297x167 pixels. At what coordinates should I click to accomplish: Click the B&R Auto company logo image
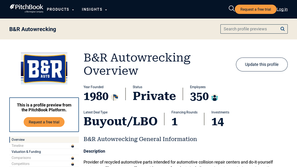44,68
